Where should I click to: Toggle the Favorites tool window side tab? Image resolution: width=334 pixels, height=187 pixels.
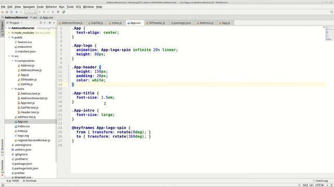2,168
